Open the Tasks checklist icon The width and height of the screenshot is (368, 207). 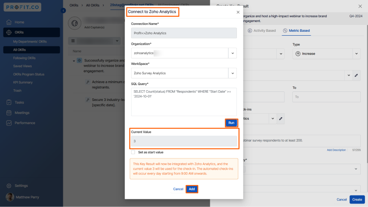[x=9, y=103]
